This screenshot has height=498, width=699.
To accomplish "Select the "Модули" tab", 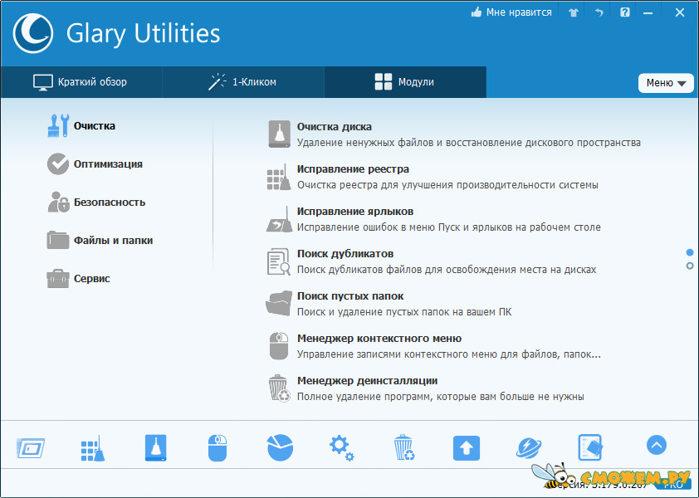I will pos(405,82).
